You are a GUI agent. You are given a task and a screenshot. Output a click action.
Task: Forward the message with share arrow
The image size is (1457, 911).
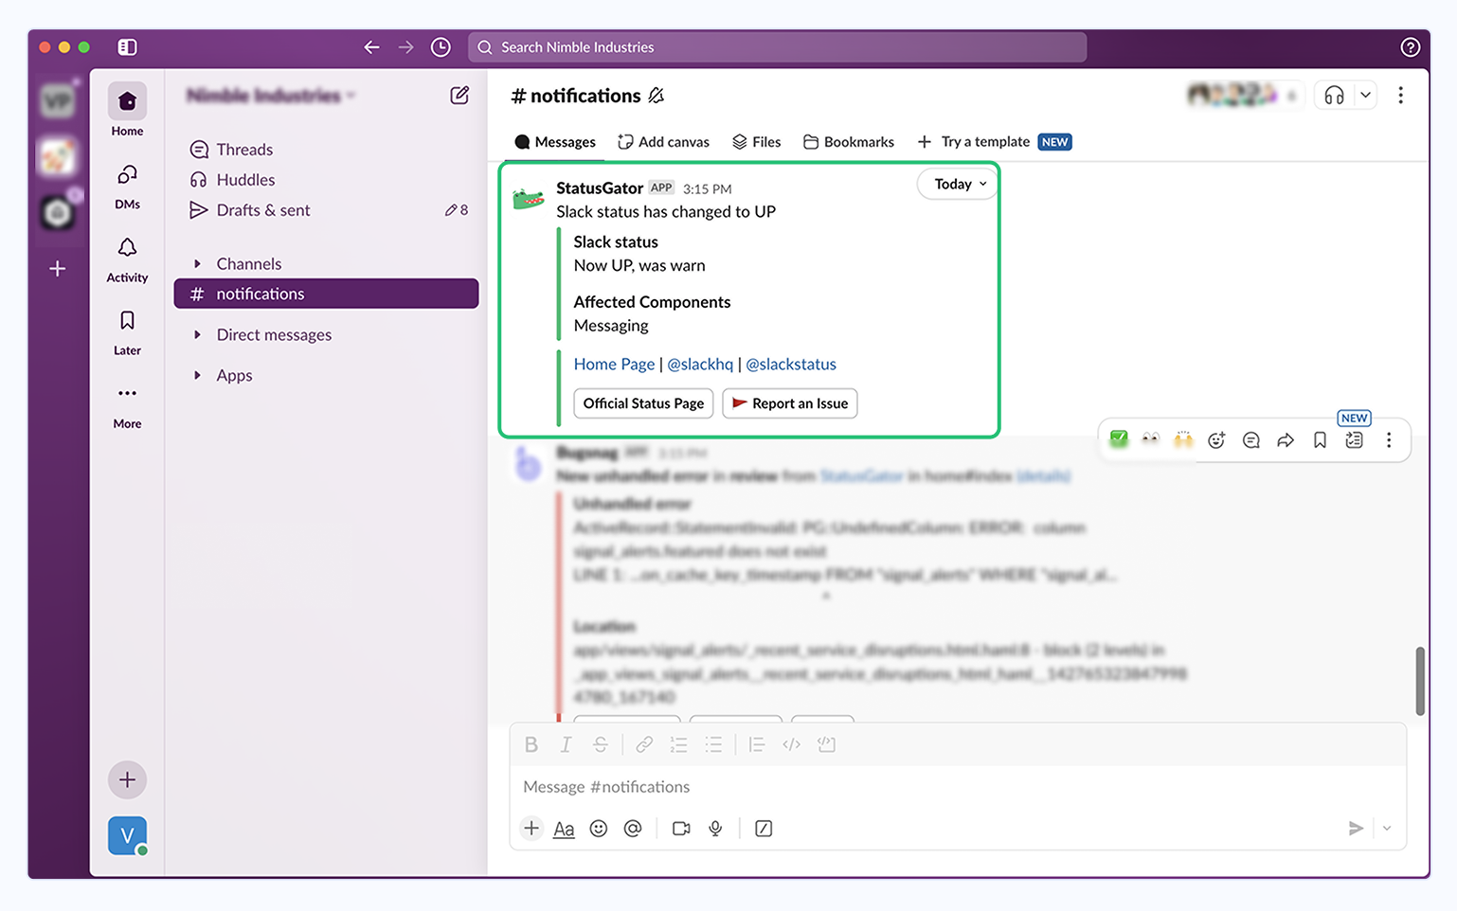(x=1286, y=439)
